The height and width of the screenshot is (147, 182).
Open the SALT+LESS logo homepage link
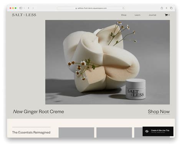point(24,15)
